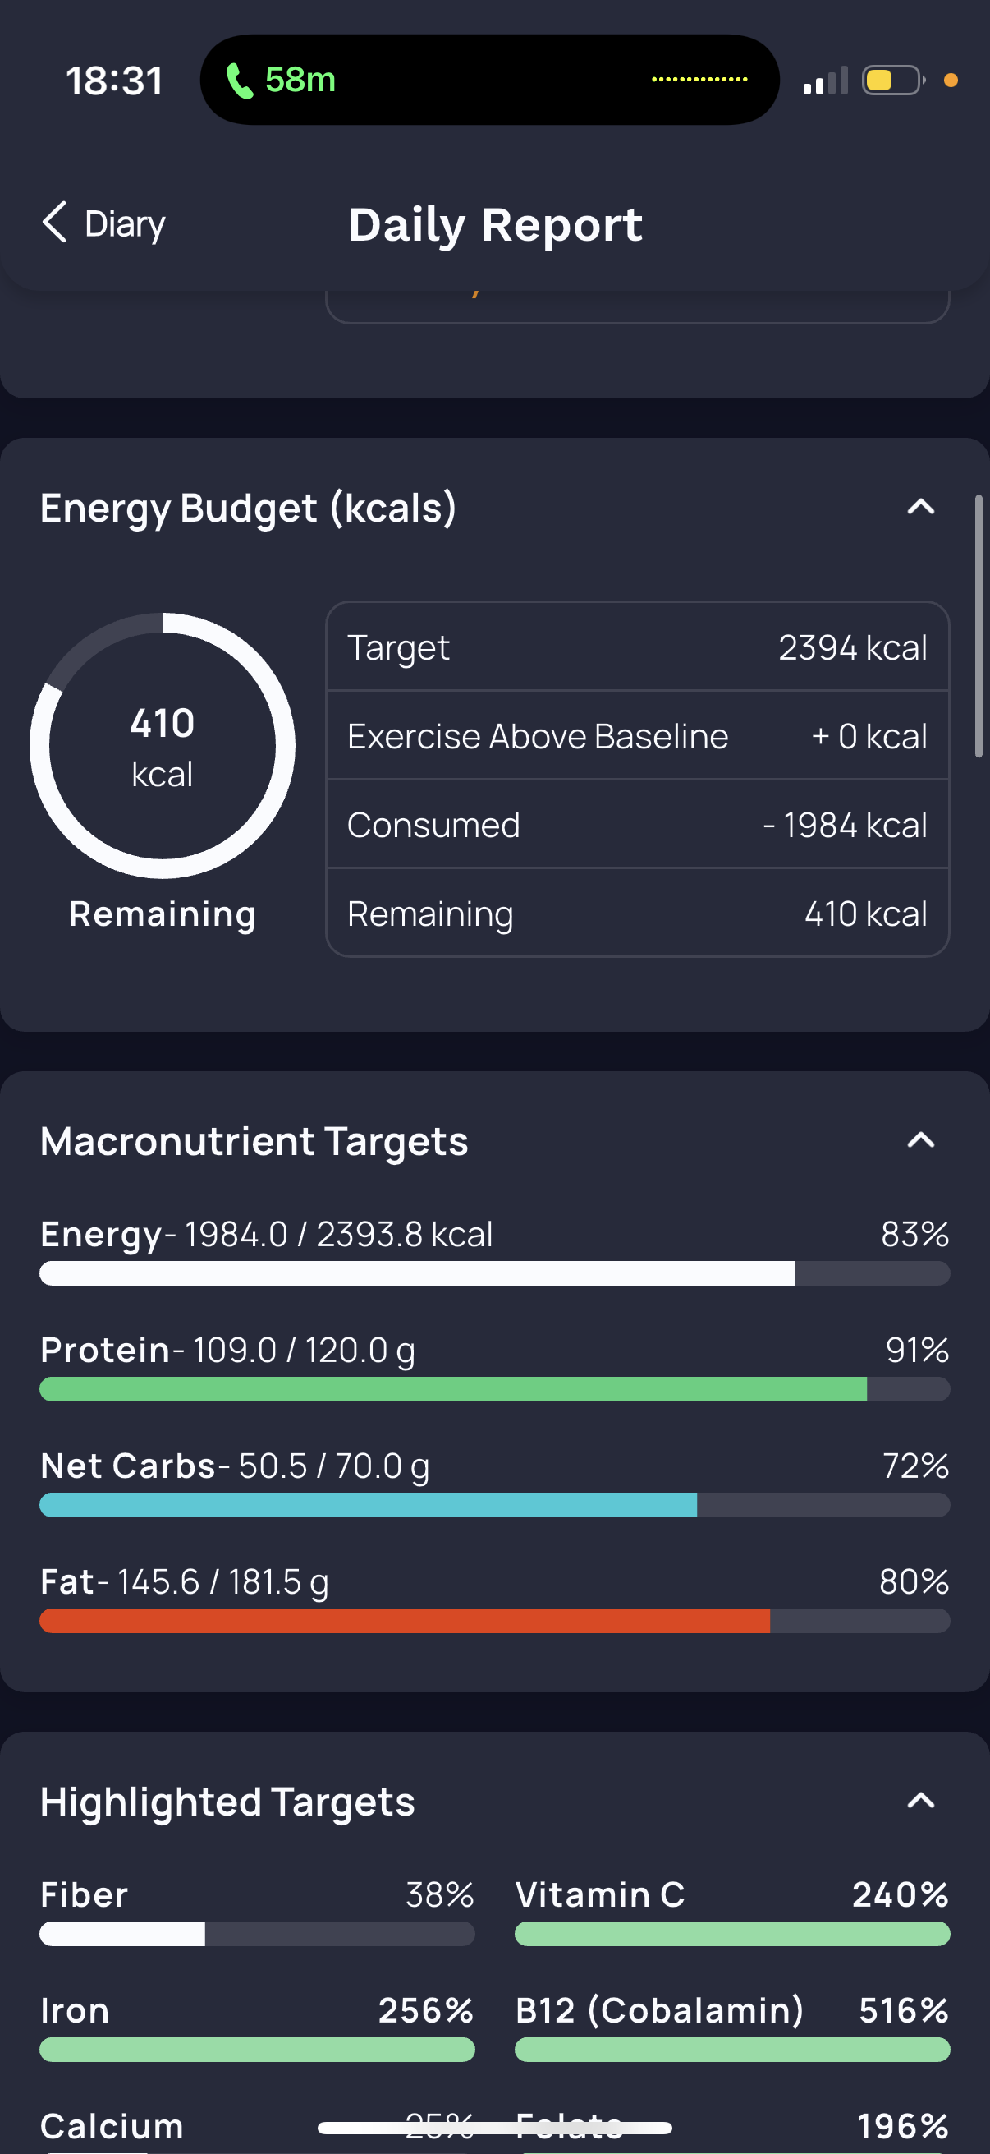Collapse the Energy Budget section

(x=921, y=507)
